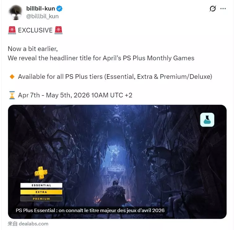Open the article headline caption link

pyautogui.click(x=90, y=210)
